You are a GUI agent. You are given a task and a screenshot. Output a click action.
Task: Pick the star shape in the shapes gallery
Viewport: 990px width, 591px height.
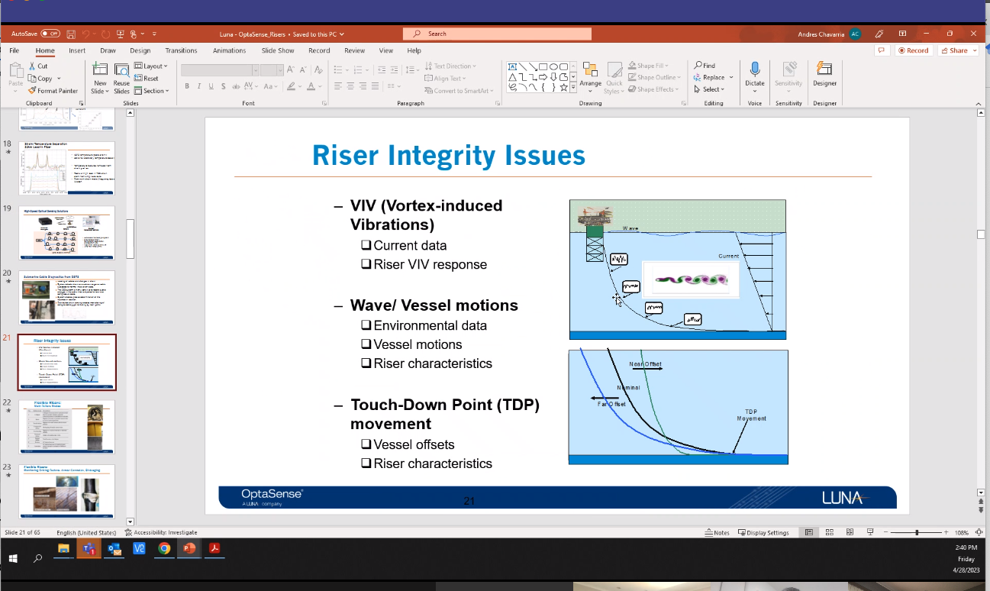[563, 88]
